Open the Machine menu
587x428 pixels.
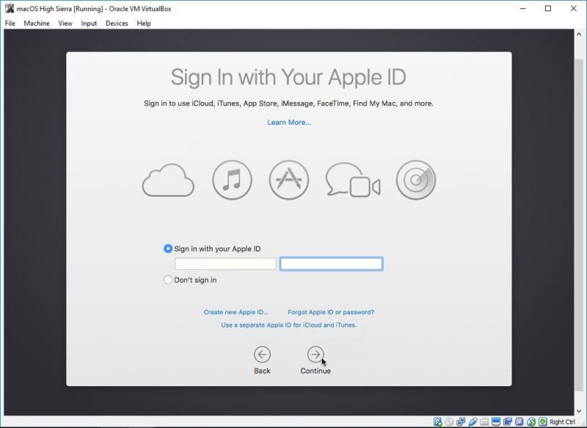click(37, 23)
